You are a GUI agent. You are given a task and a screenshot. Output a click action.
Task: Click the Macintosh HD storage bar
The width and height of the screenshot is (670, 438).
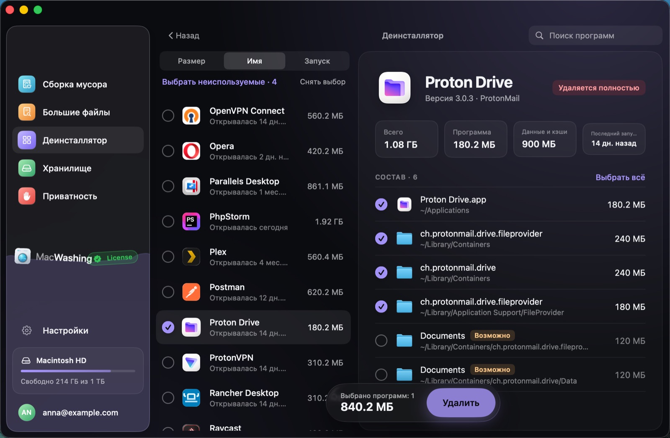click(x=78, y=371)
